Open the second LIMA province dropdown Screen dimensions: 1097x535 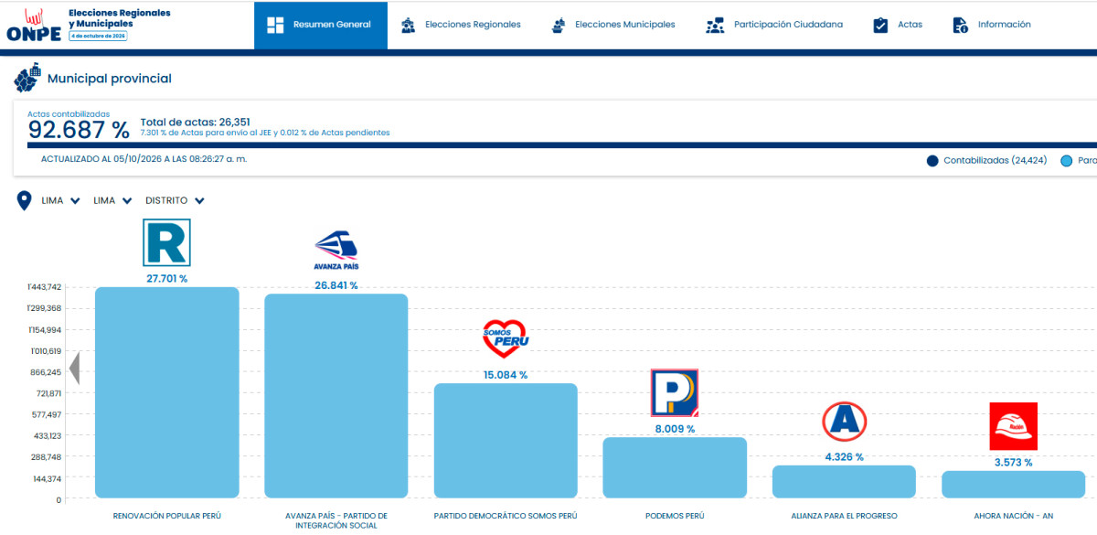tap(112, 200)
